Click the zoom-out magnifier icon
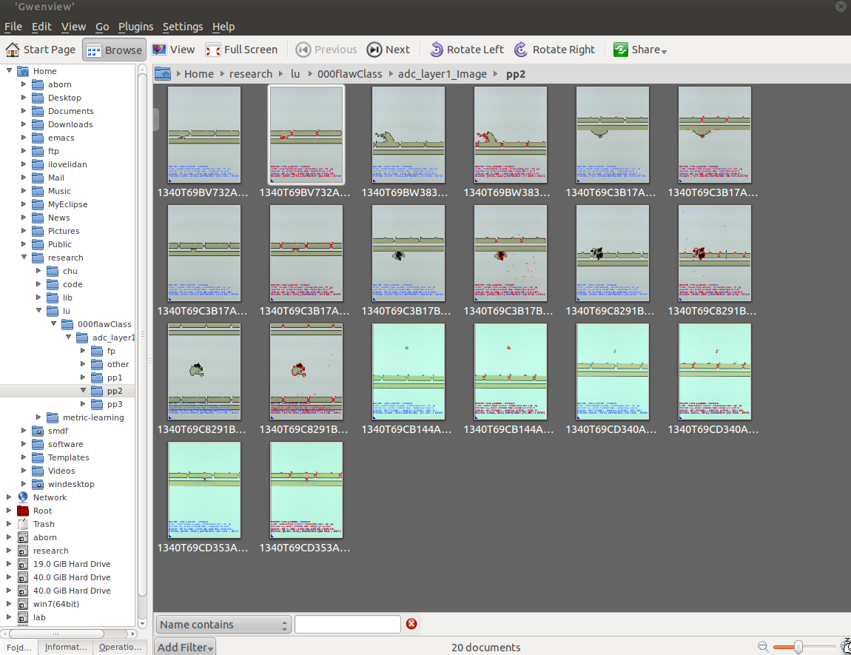This screenshot has width=851, height=655. click(763, 648)
